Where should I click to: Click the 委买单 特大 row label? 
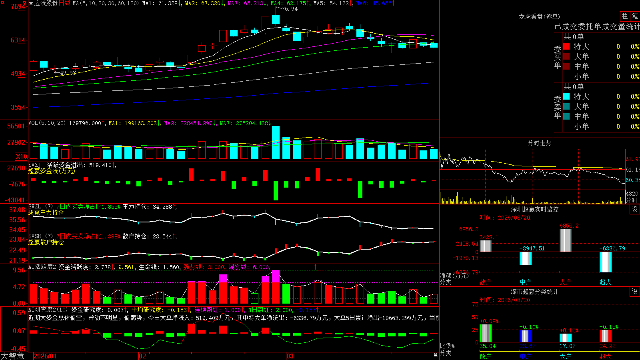tap(581, 46)
